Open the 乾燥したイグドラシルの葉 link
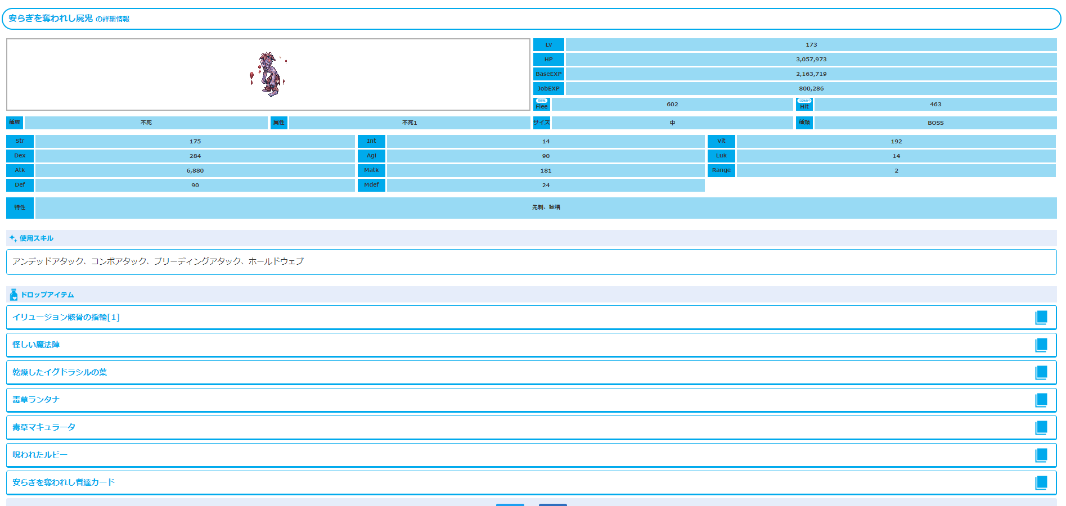Screen dimensions: 1066x506 coord(60,372)
